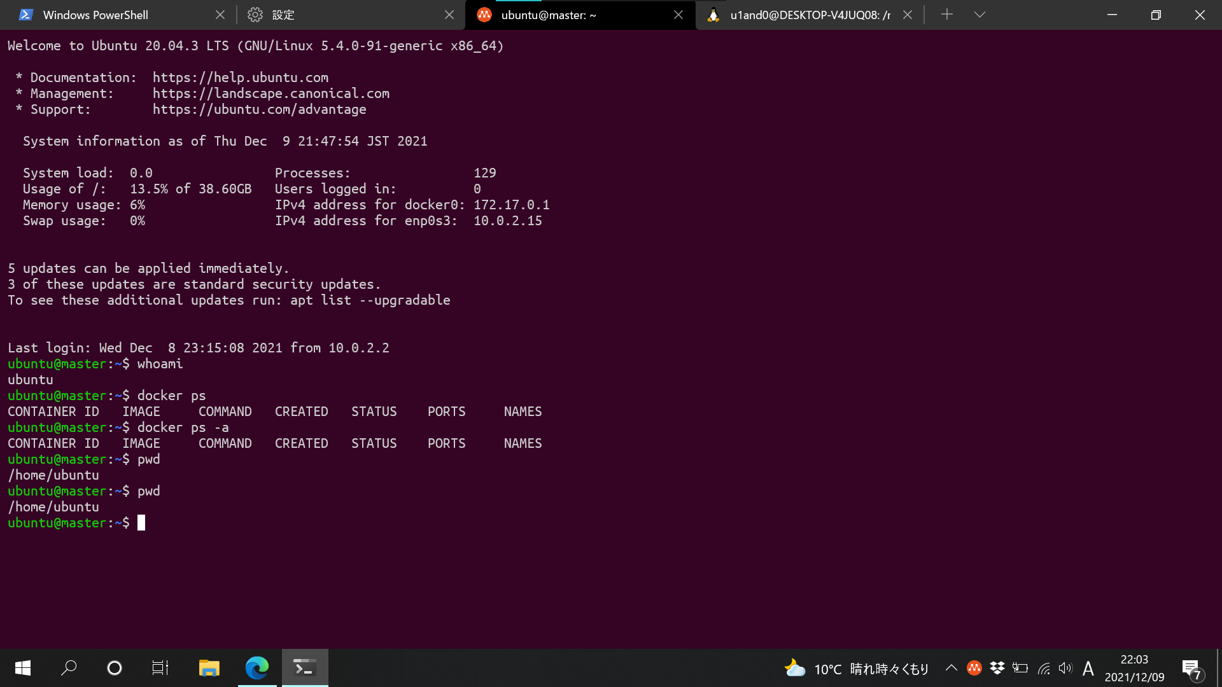1222x687 pixels.
Task: Click Windows Terminal taskbar icon
Action: click(305, 668)
